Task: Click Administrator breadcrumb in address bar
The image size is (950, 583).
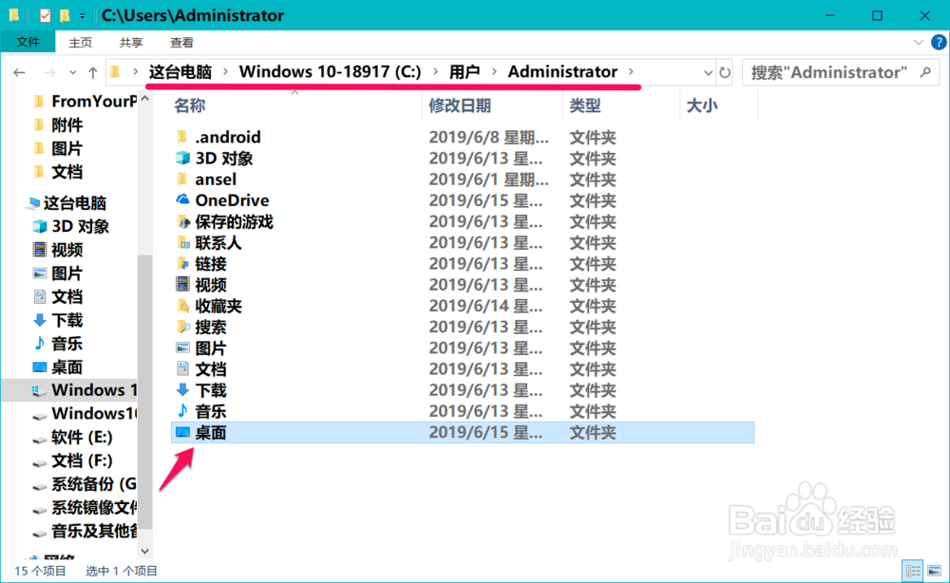Action: click(x=562, y=72)
